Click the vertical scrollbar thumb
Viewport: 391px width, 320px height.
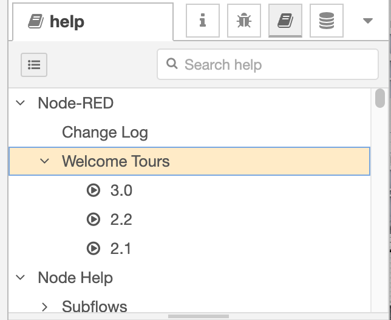coord(380,98)
